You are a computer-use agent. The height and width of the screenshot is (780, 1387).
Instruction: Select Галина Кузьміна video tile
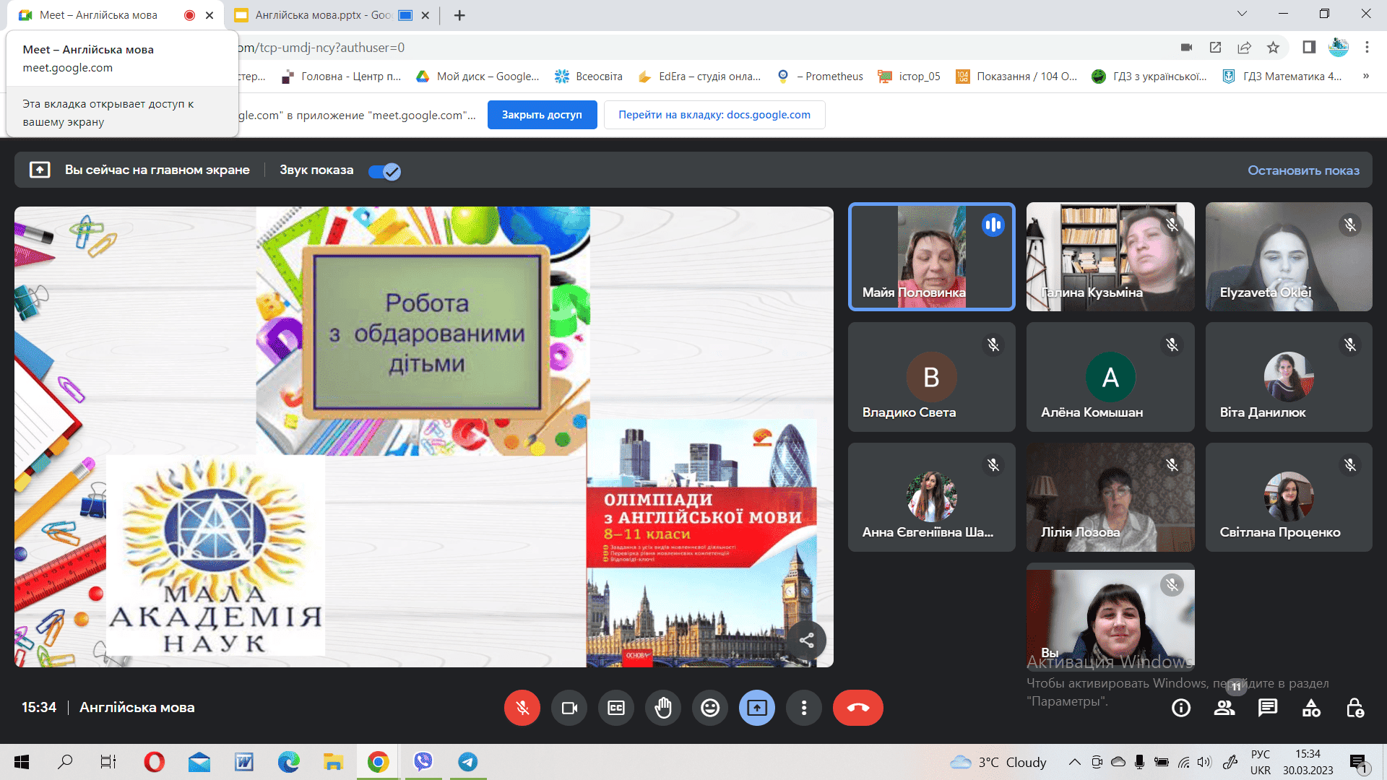(1110, 256)
